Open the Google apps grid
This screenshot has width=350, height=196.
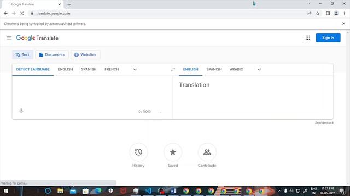pos(307,38)
